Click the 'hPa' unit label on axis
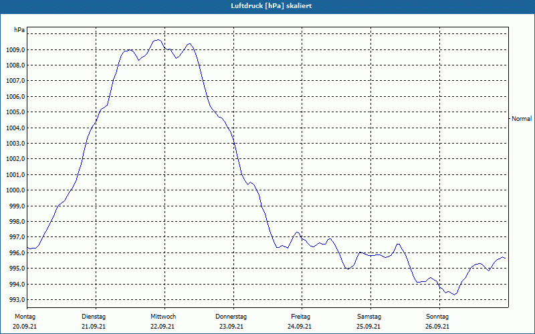The image size is (535, 334). [x=19, y=30]
